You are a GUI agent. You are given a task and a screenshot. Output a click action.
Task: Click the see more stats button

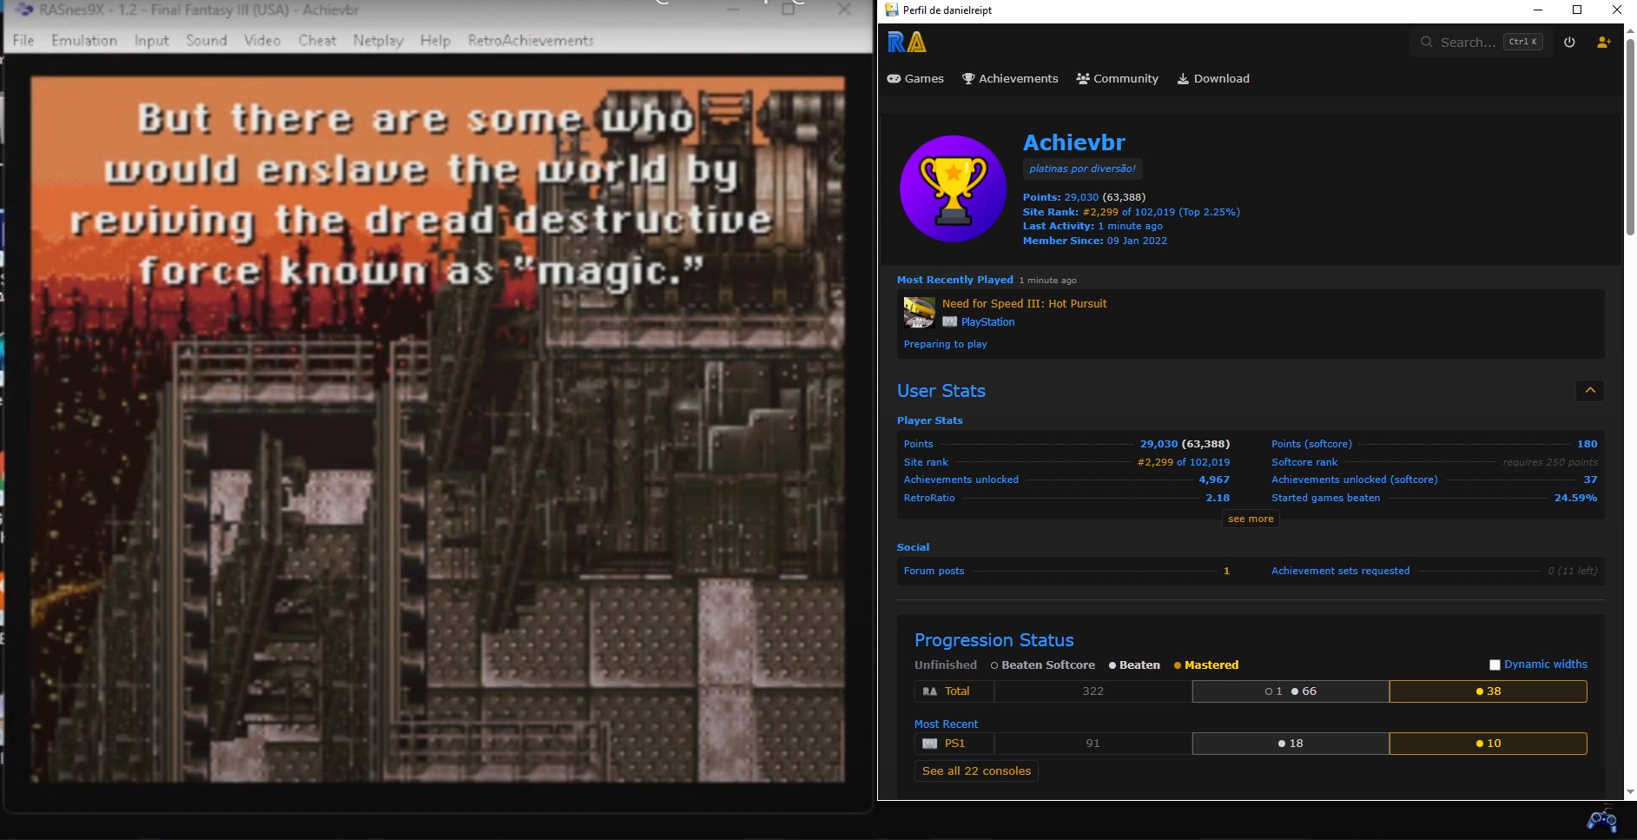click(x=1251, y=519)
